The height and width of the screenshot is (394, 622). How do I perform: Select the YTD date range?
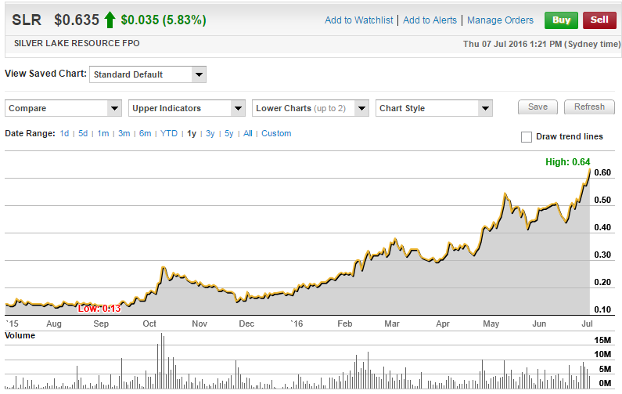(x=169, y=134)
